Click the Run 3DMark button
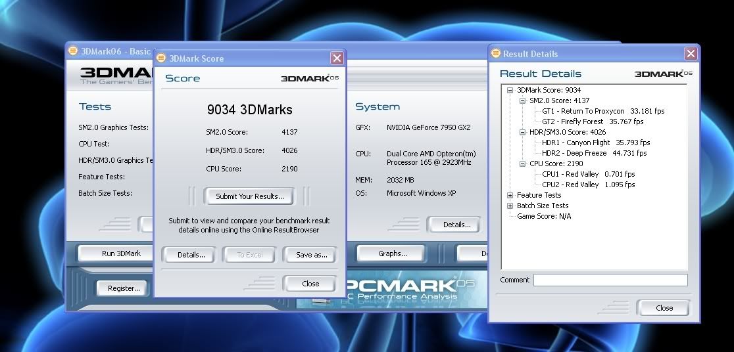Viewport: 734px width, 352px height. tap(121, 253)
